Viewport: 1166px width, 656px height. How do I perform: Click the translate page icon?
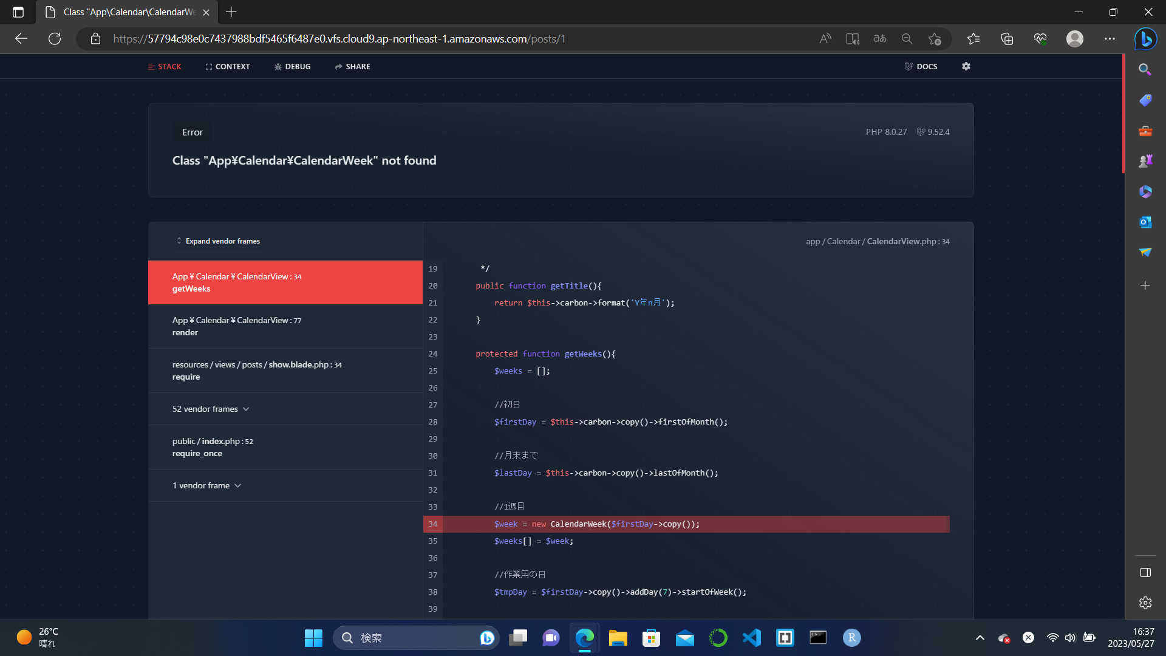879,39
